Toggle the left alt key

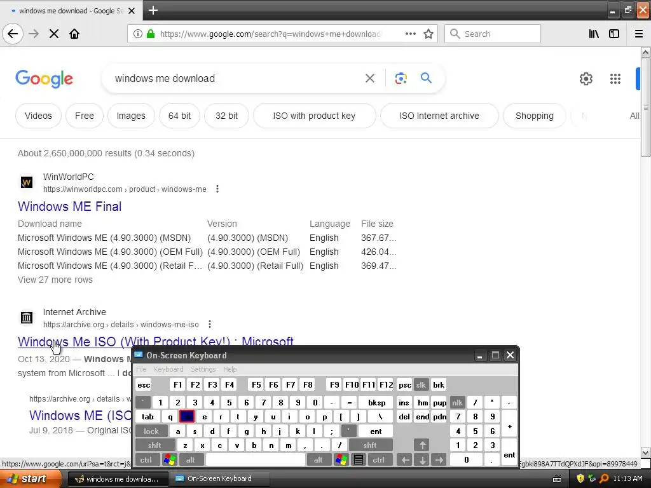[191, 460]
